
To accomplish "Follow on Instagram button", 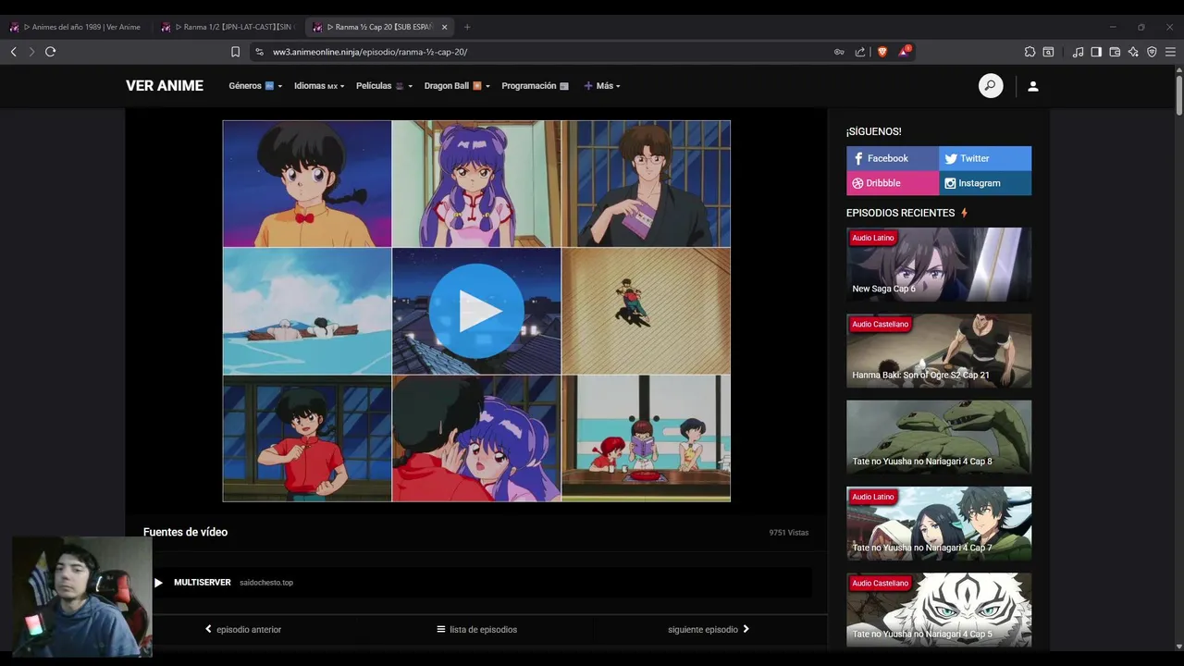I will (985, 183).
